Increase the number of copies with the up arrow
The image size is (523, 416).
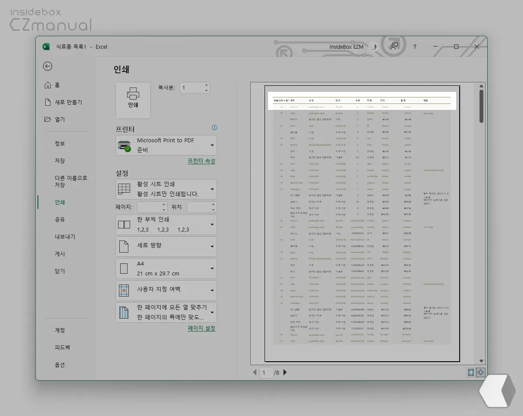(x=206, y=85)
